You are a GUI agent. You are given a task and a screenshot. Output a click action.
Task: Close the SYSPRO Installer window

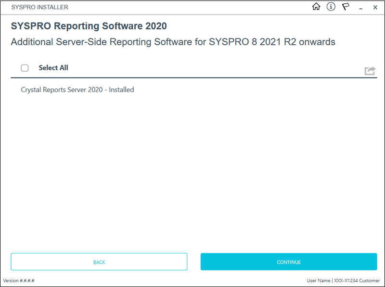pos(375,7)
